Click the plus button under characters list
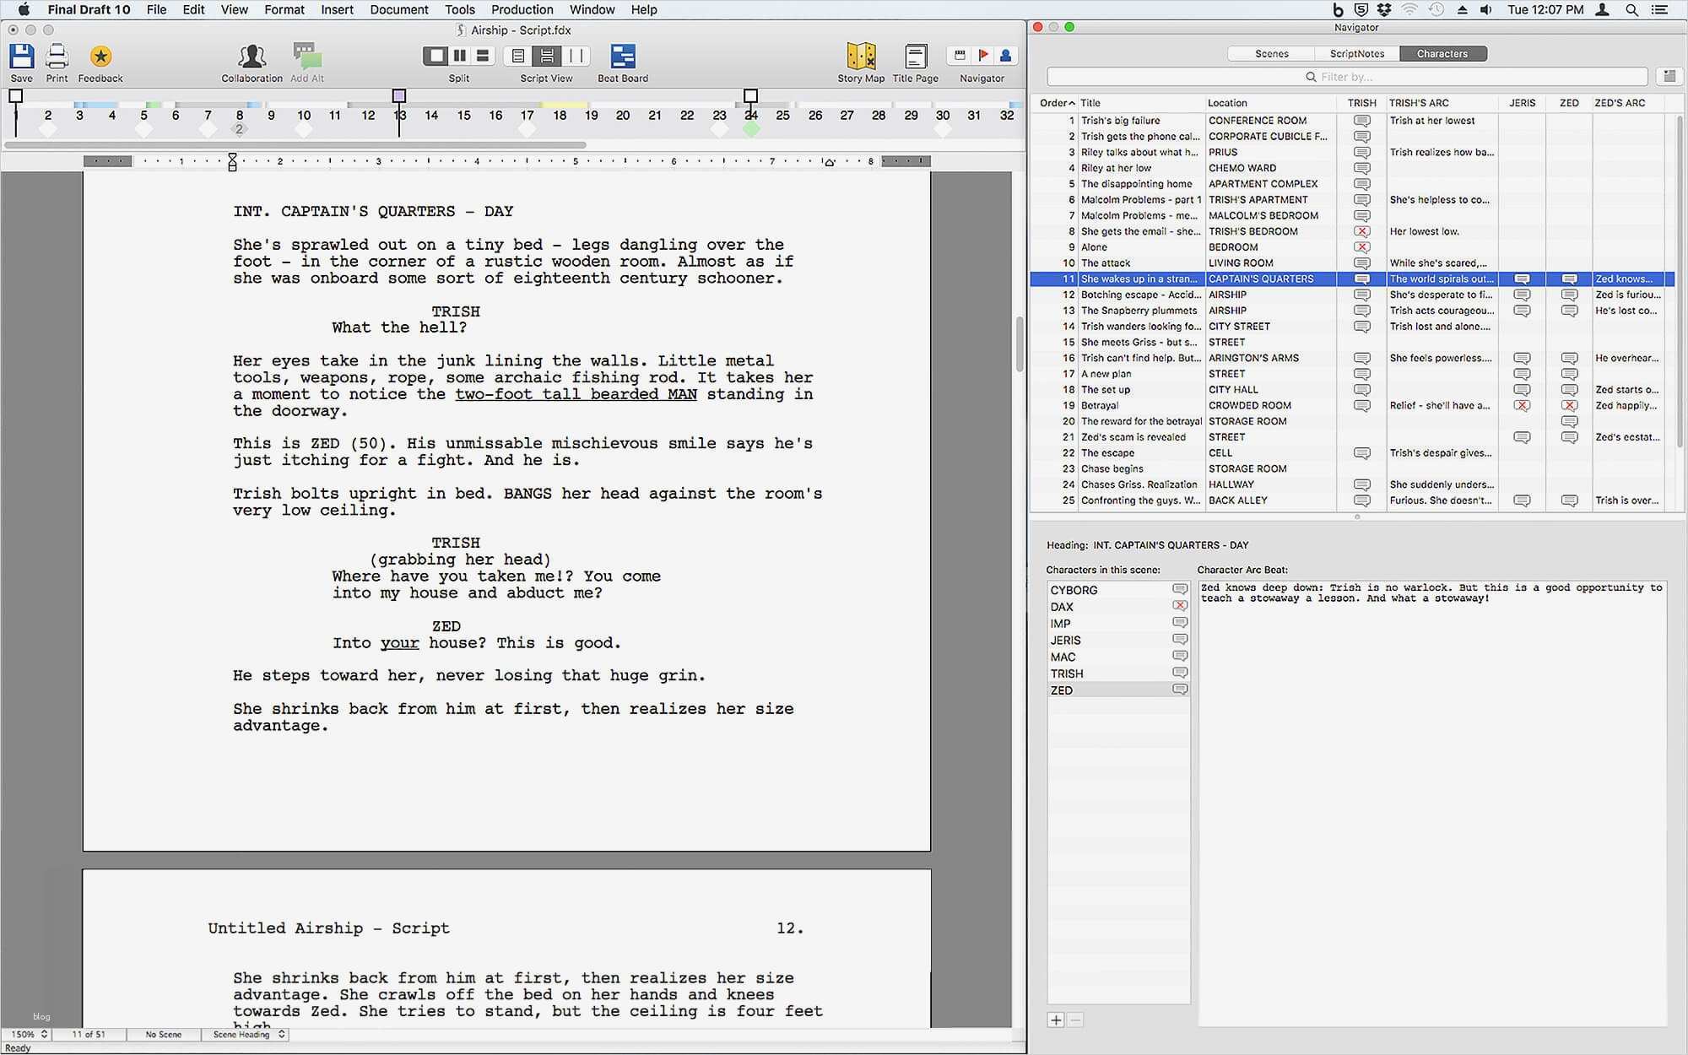Viewport: 1688px width, 1055px height. 1055,1020
